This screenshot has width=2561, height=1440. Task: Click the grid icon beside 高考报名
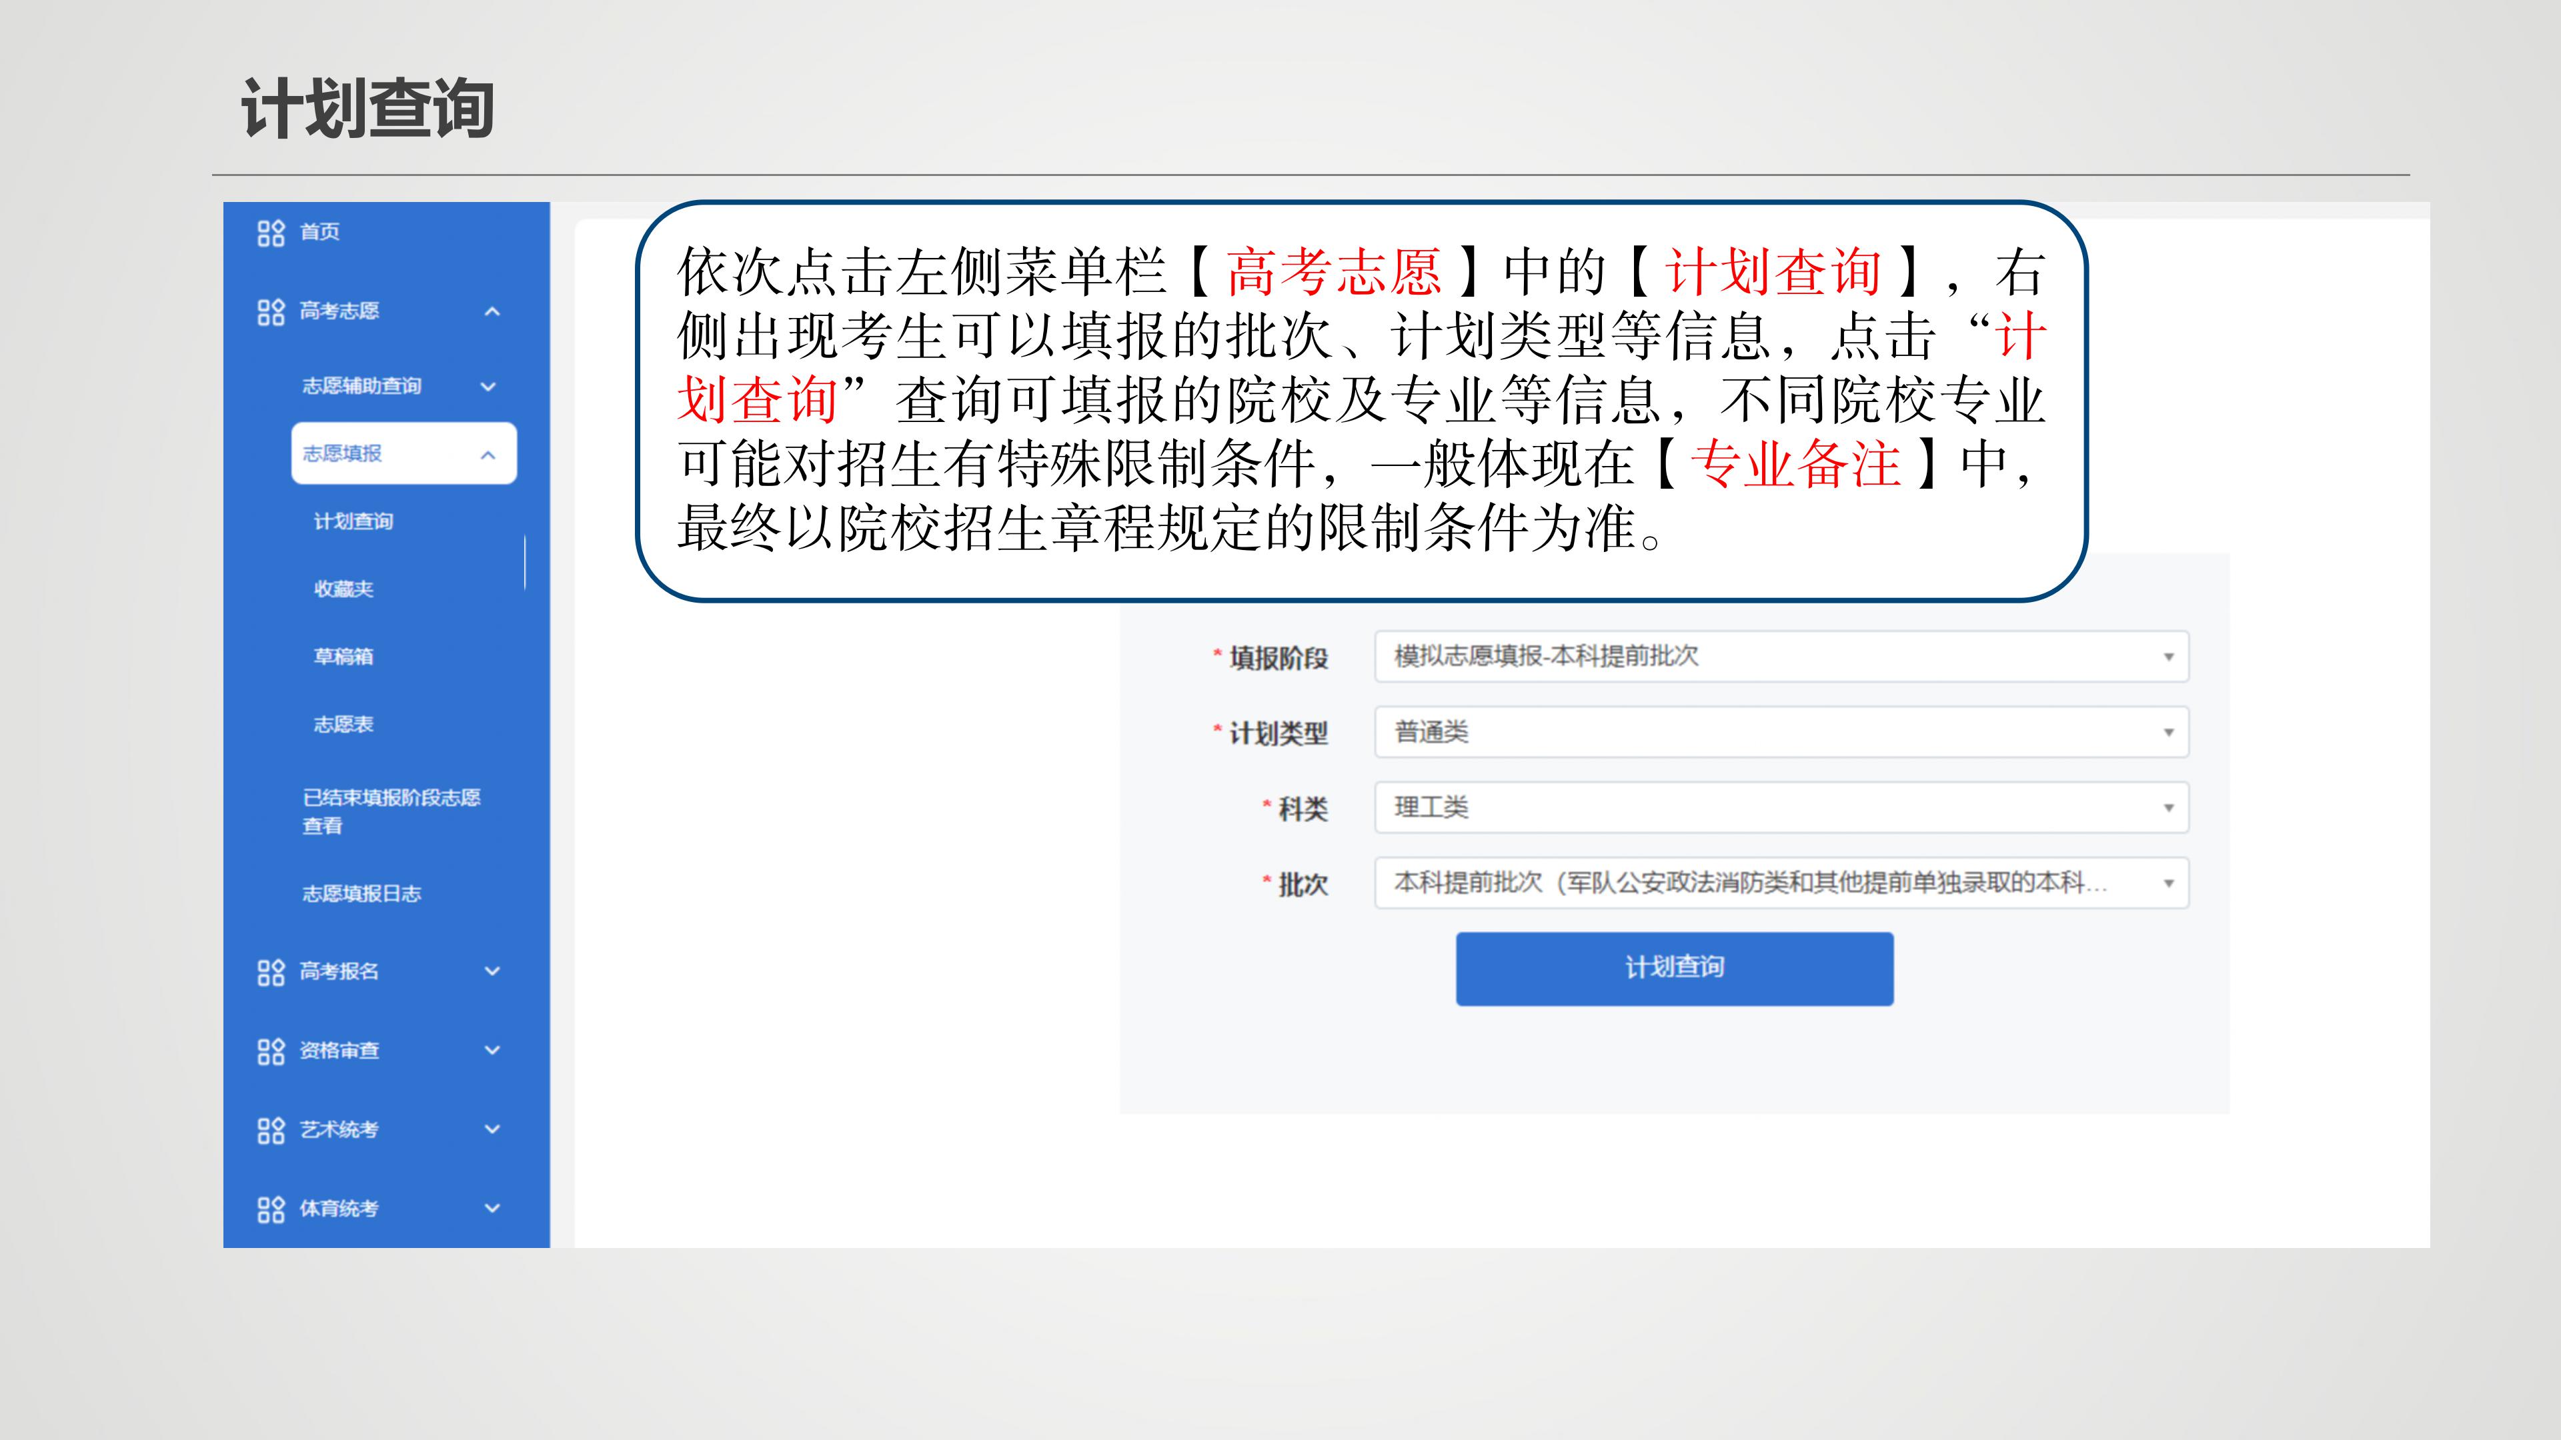[x=270, y=972]
